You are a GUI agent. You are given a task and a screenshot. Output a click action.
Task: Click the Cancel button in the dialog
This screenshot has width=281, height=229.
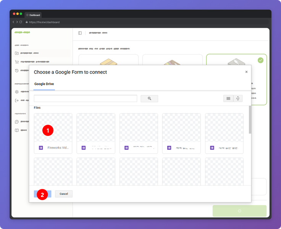(x=64, y=194)
